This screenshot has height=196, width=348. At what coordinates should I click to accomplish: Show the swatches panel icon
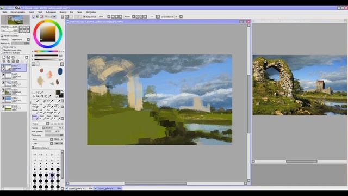tap(50, 17)
